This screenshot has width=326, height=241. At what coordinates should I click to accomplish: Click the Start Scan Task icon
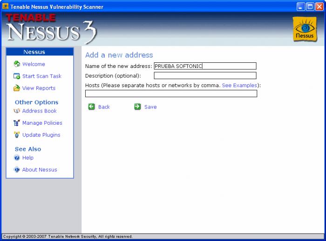(x=17, y=76)
